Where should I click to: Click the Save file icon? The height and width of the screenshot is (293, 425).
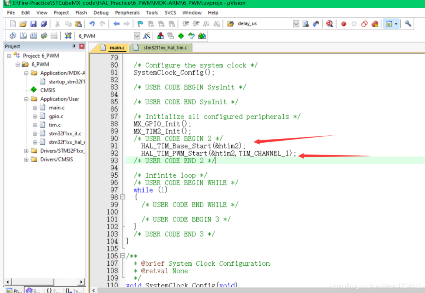pyautogui.click(x=33, y=24)
